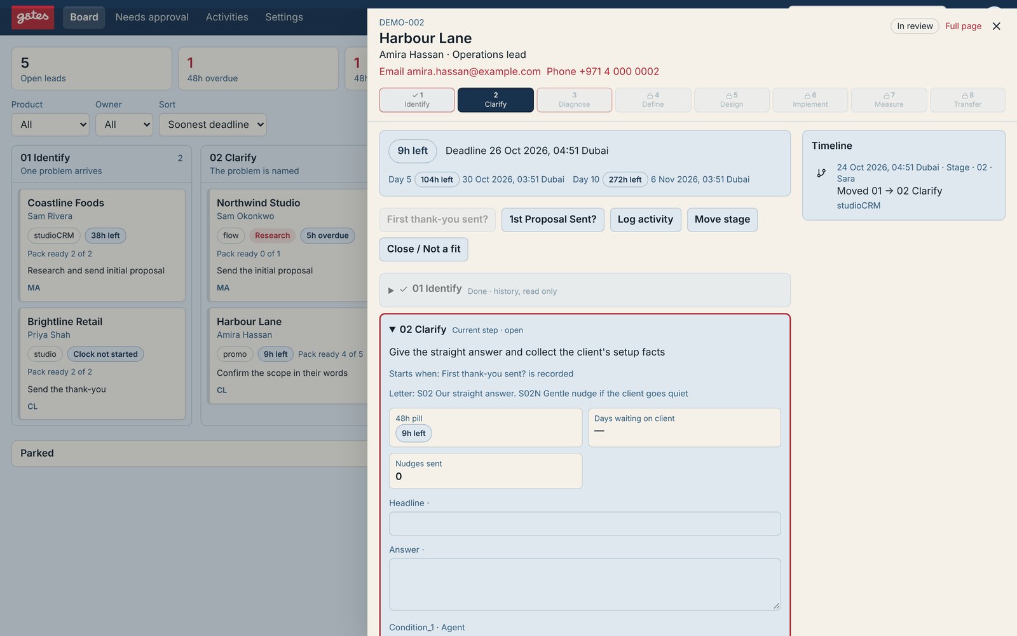Screen dimensions: 1017x636
Task: Click the Log activity button
Action: [646, 219]
